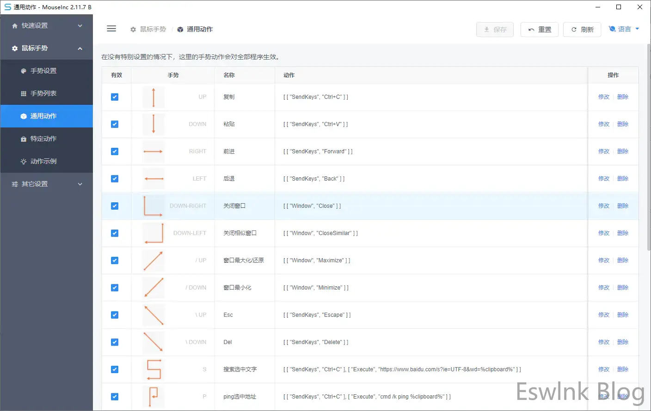Click the P-shaped gesture icon
Screen dimensions: 651x411
(x=154, y=396)
